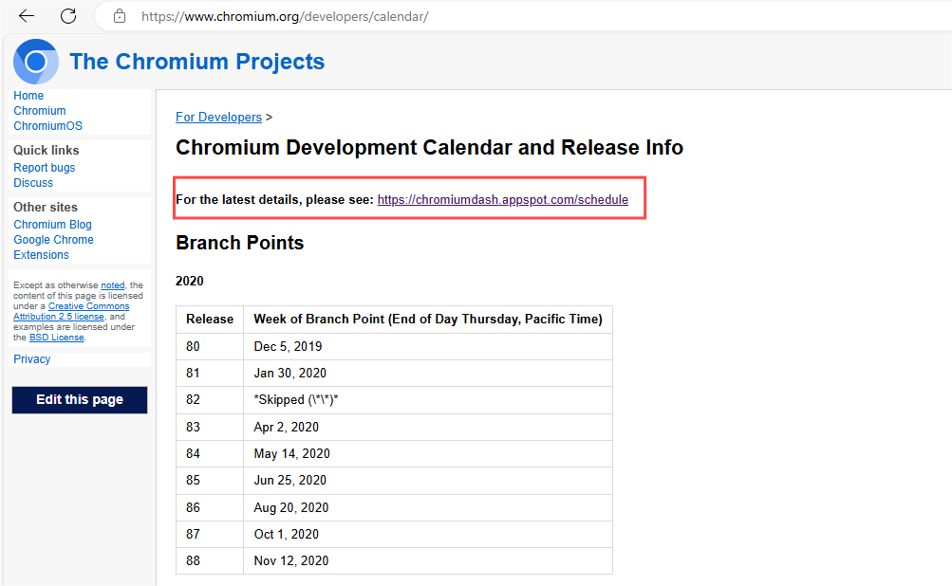Screen dimensions: 952x586
Task: Go to Home in sidebar
Action: coord(28,96)
